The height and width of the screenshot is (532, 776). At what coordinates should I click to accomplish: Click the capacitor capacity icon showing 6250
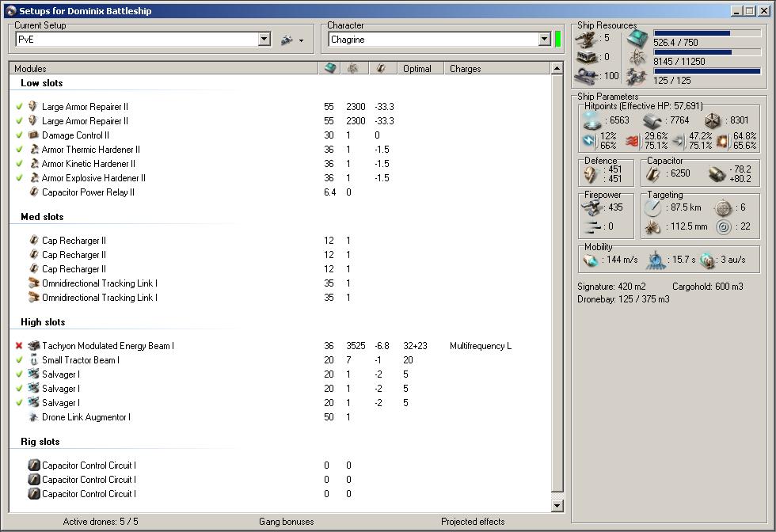[653, 173]
